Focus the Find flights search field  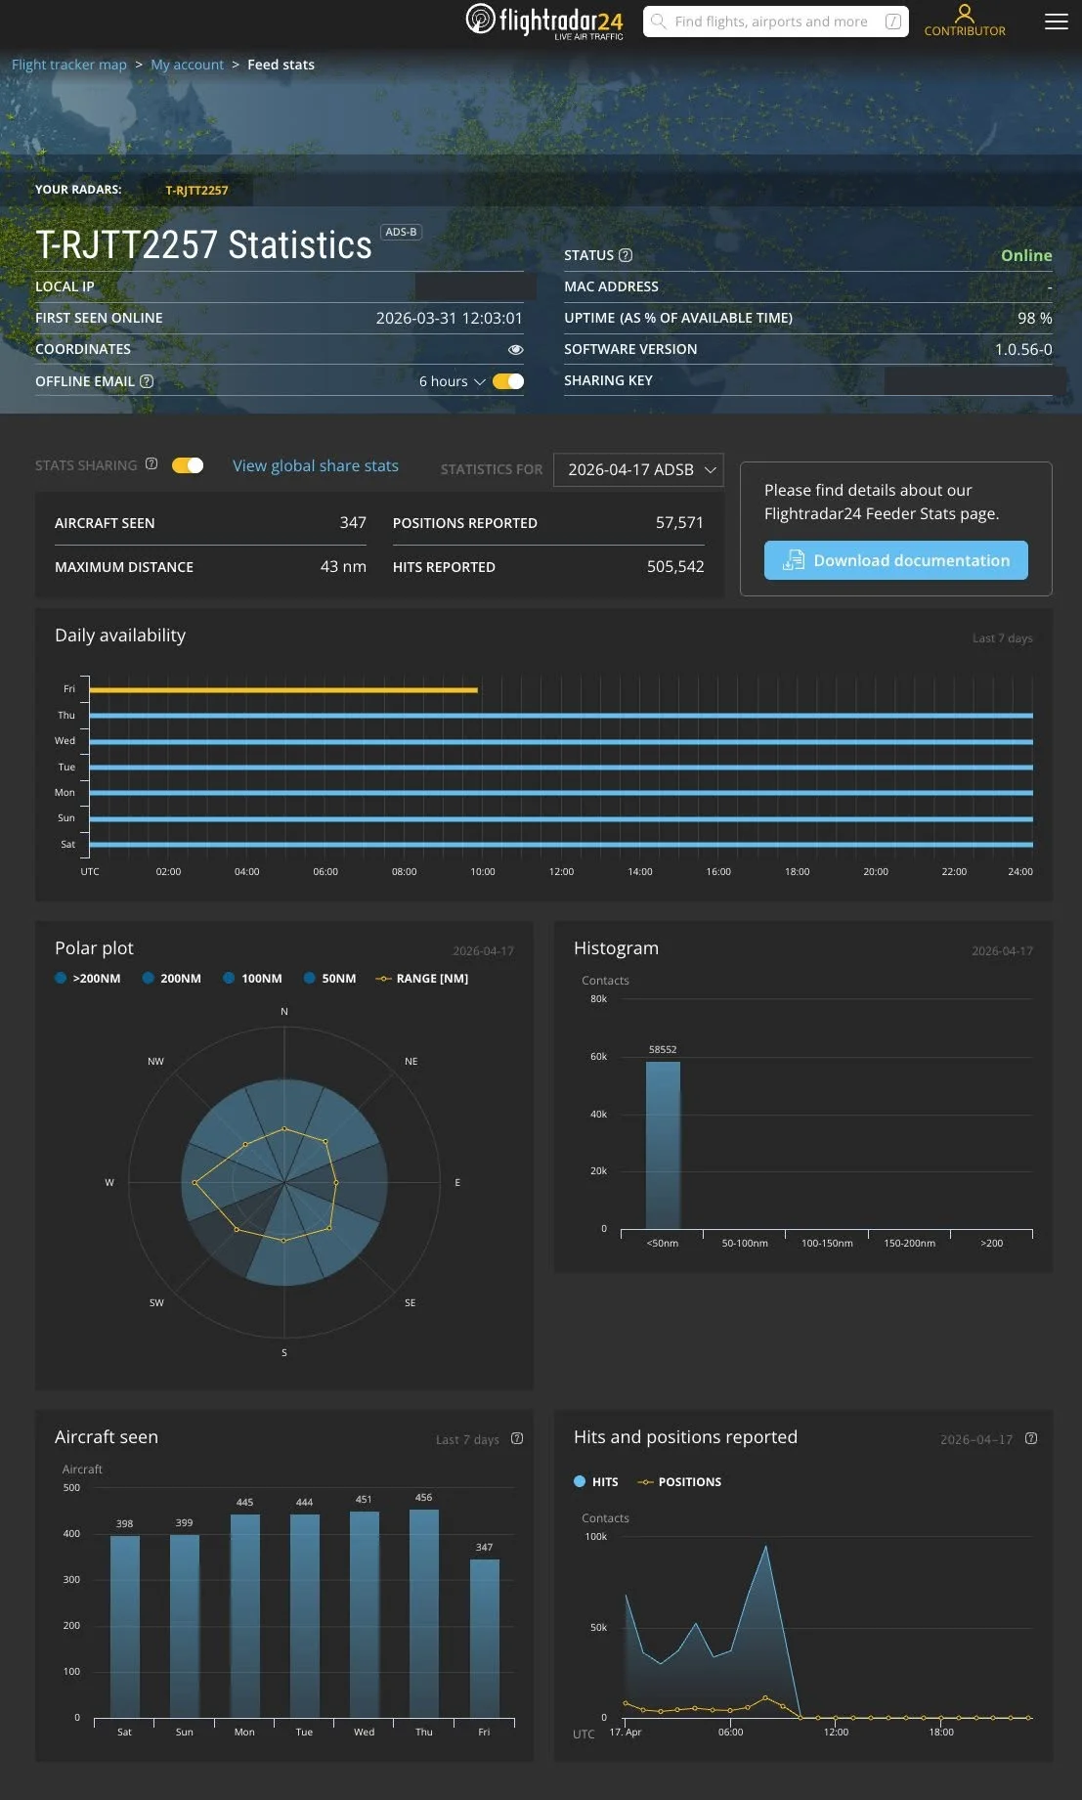point(775,22)
